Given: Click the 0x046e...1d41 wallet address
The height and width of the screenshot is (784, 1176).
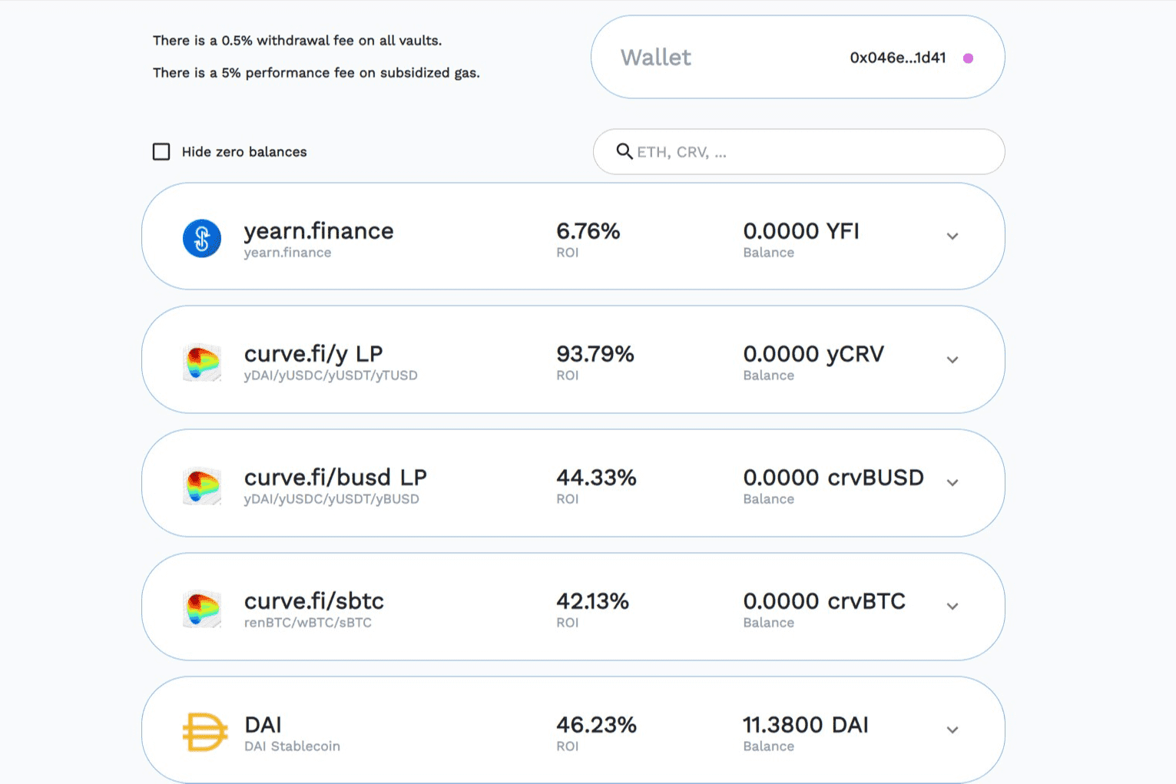Looking at the screenshot, I should [x=897, y=57].
